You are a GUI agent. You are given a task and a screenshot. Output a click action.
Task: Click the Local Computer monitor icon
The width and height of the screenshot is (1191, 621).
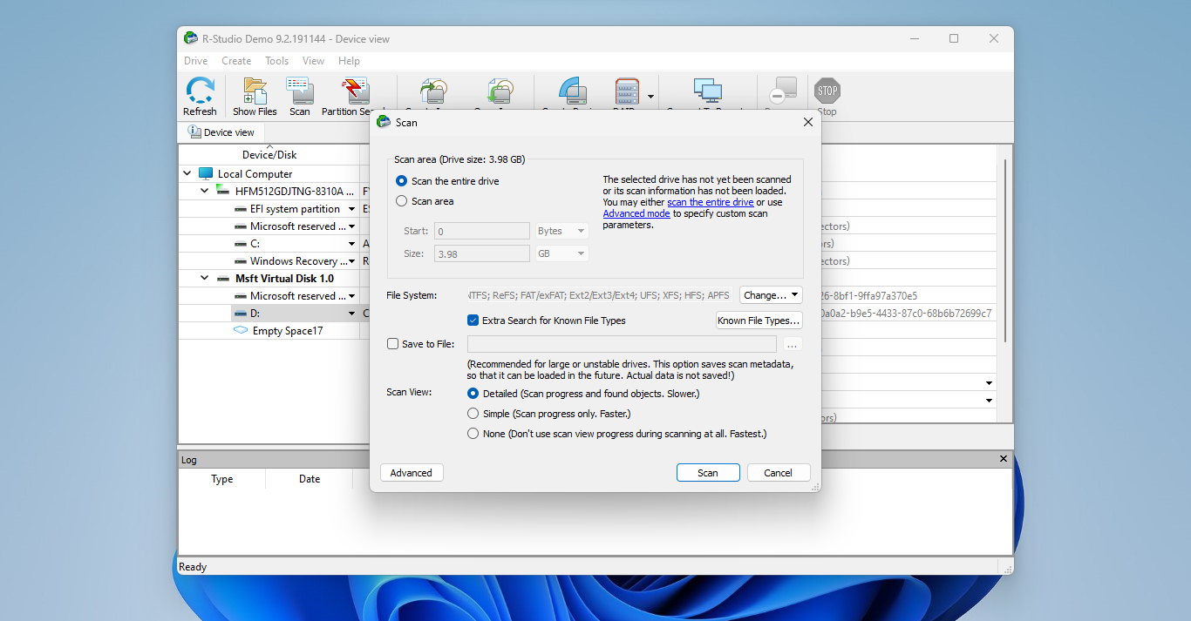pos(206,173)
